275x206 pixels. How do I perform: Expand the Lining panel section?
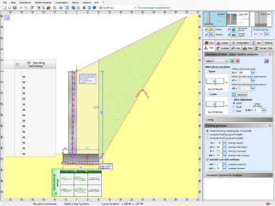(x=238, y=120)
